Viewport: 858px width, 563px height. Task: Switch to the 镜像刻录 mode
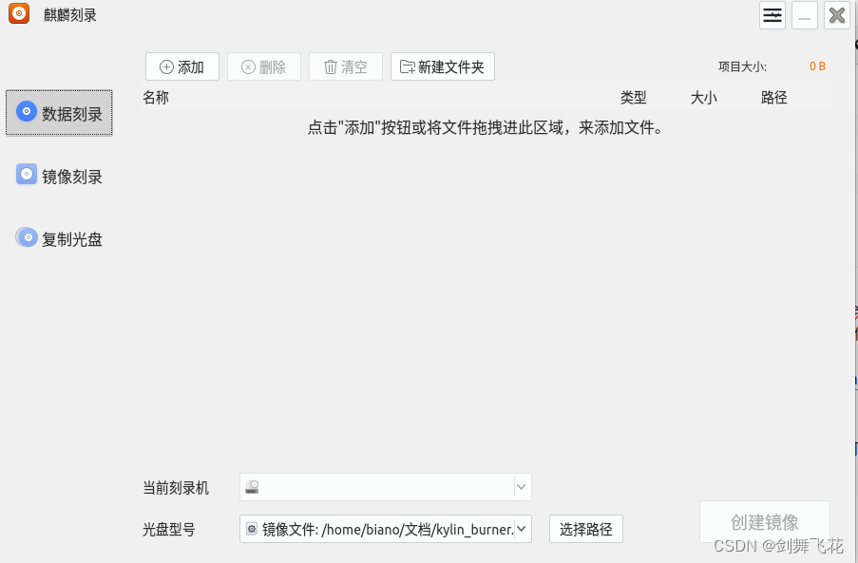point(59,175)
